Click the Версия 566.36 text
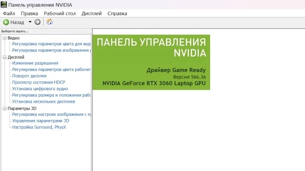The width and height of the screenshot is (305, 171). click(x=189, y=77)
